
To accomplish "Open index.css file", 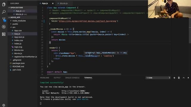I will click(x=22, y=40).
